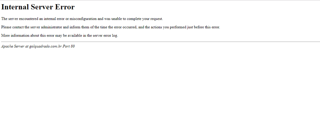The width and height of the screenshot is (320, 139).
Task: Click 'The server encountered' at paragraph start
Action: 20,19
